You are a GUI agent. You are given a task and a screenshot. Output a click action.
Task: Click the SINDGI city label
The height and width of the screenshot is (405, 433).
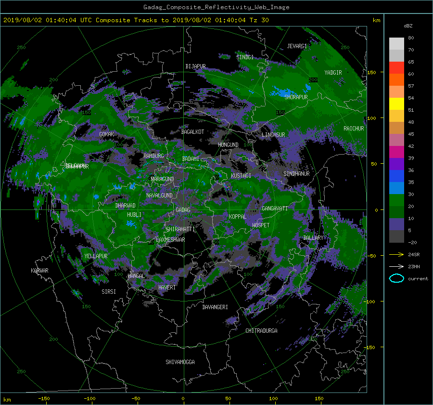245,57
